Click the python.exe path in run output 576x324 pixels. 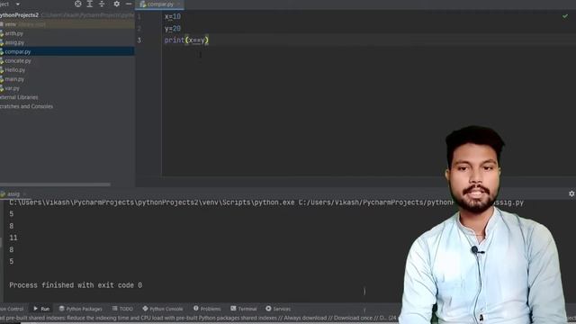point(152,202)
